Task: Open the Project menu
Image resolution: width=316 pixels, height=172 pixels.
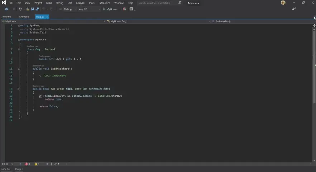Action: pyautogui.click(x=38, y=3)
